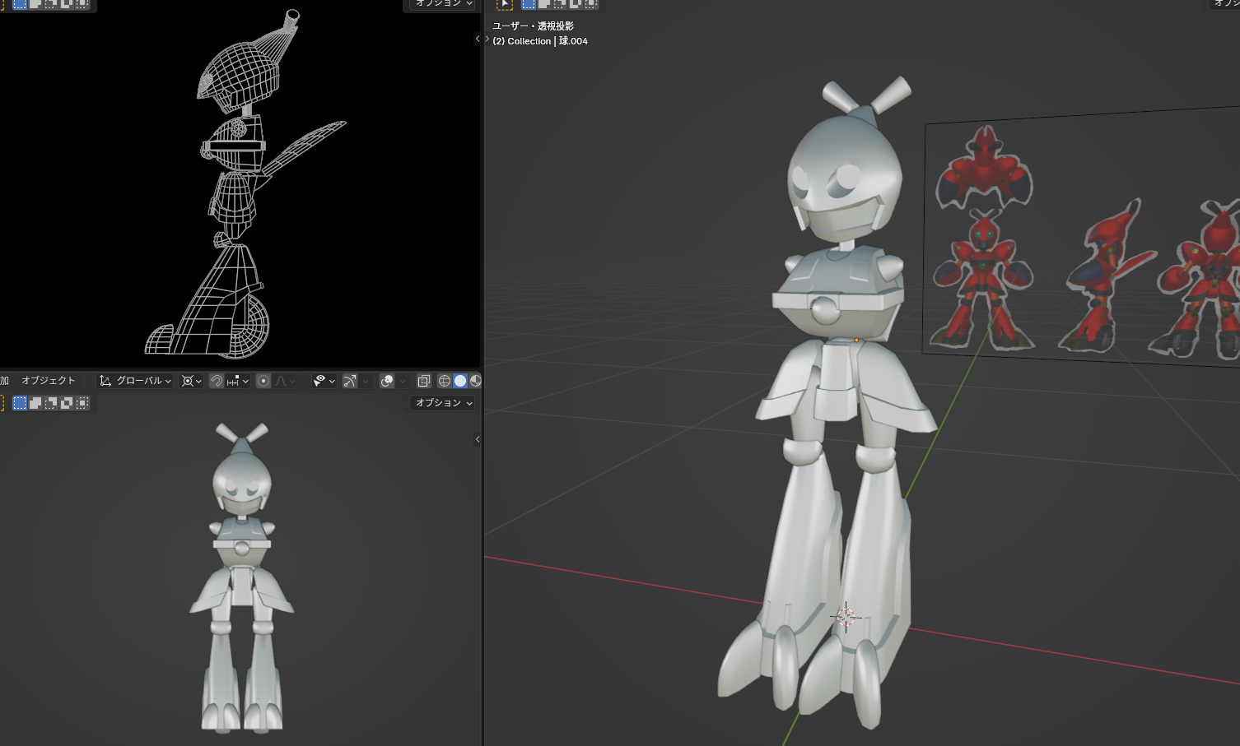Open the オブジェクト menu
Viewport: 1240px width, 746px height.
click(x=48, y=381)
